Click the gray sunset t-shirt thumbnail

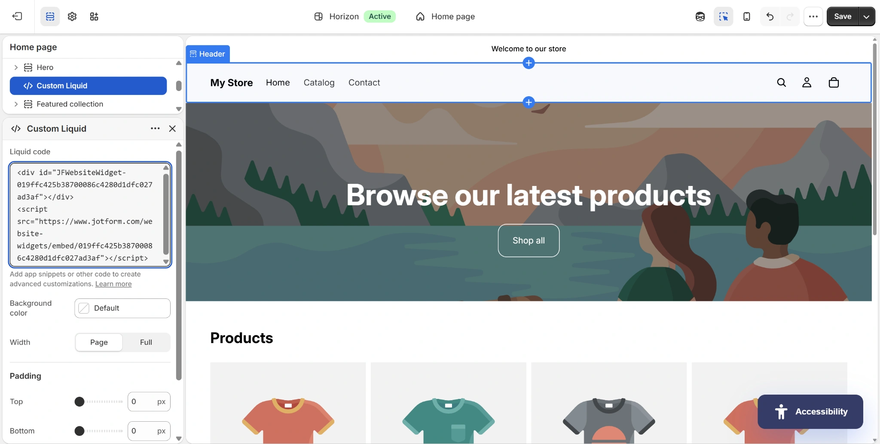pos(609,403)
